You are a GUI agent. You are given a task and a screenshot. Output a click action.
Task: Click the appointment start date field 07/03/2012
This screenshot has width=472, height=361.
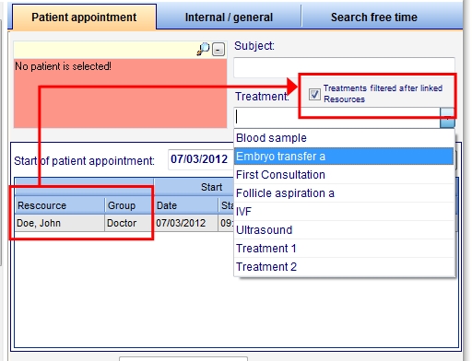tap(201, 159)
